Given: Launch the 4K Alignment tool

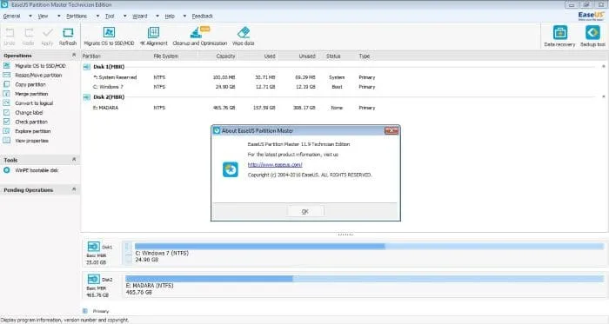Looking at the screenshot, I should (x=153, y=36).
